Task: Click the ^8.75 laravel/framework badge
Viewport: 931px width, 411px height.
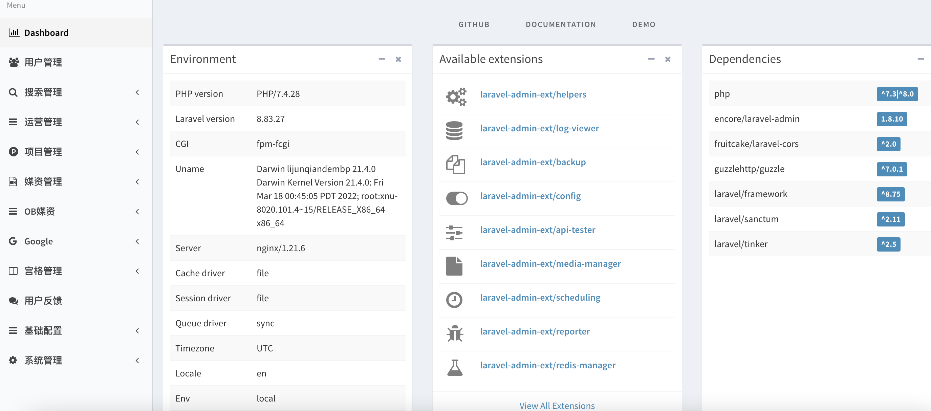Action: pos(890,194)
